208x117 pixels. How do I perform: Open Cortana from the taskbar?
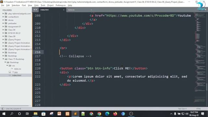click(x=19, y=114)
